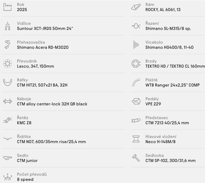Click the pedals value VPE 229
The width and height of the screenshot is (205, 183).
(153, 104)
